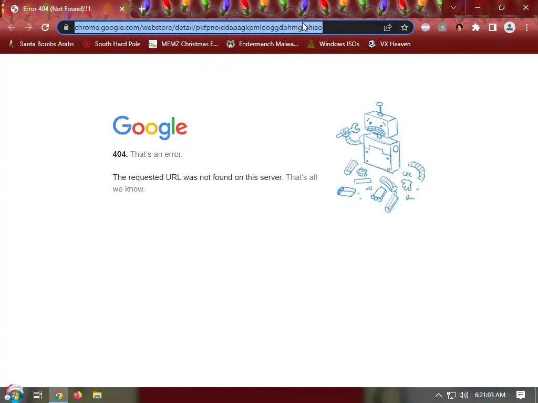Click the forward navigation arrow

click(x=28, y=27)
